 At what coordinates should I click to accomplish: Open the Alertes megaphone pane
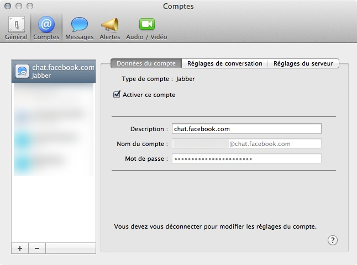(x=110, y=28)
